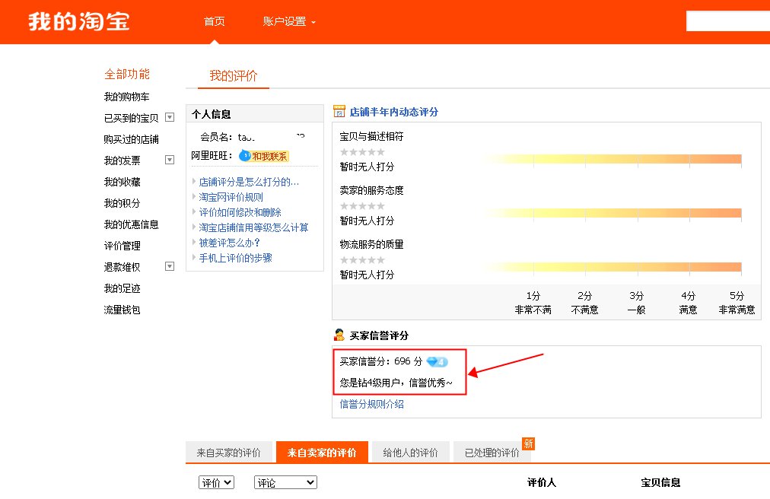Viewport: 770px width, 499px height.
Task: Click a star under 宝贝与描述相符
Action: [362, 151]
